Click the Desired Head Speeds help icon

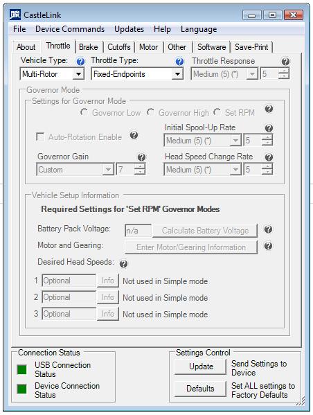[123, 264]
